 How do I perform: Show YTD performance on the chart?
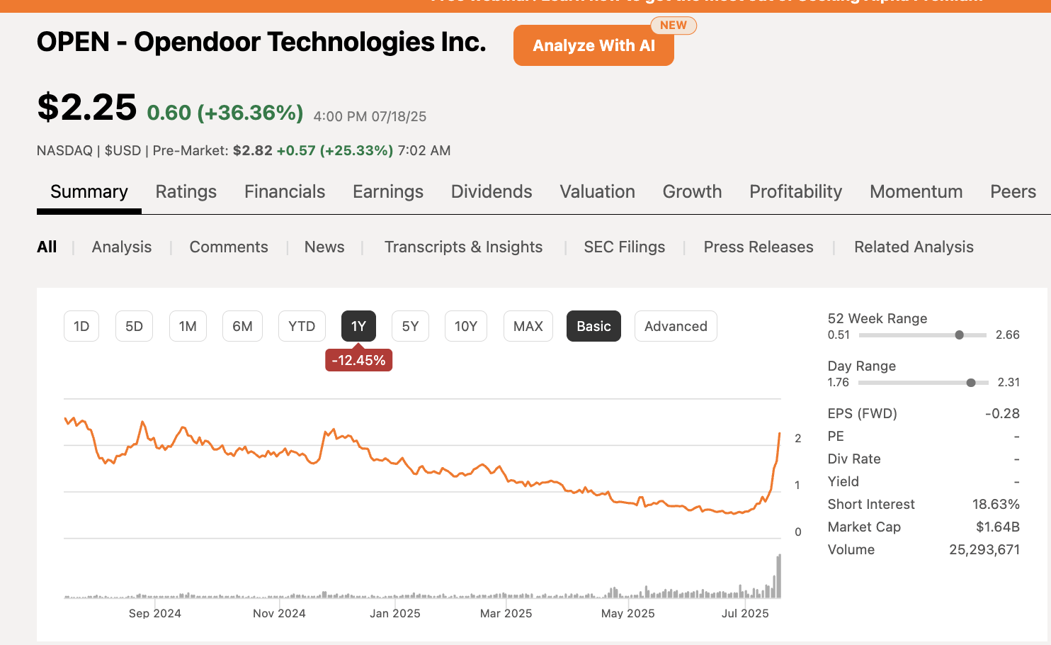[x=302, y=326]
